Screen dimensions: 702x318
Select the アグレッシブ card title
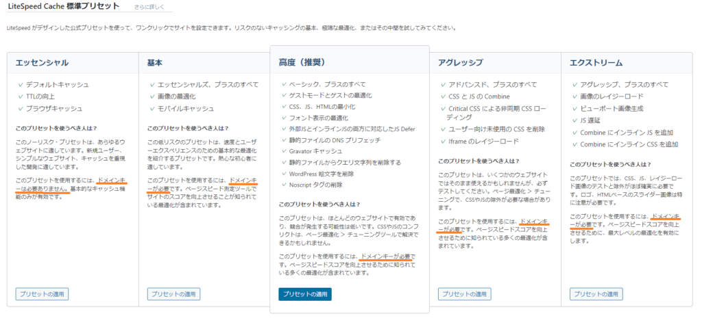click(x=462, y=63)
